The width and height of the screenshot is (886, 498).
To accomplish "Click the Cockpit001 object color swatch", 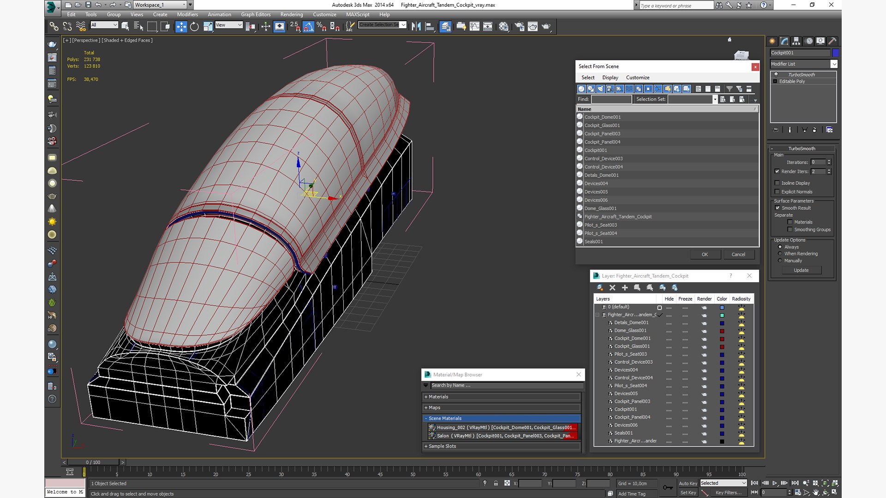I will tap(835, 53).
